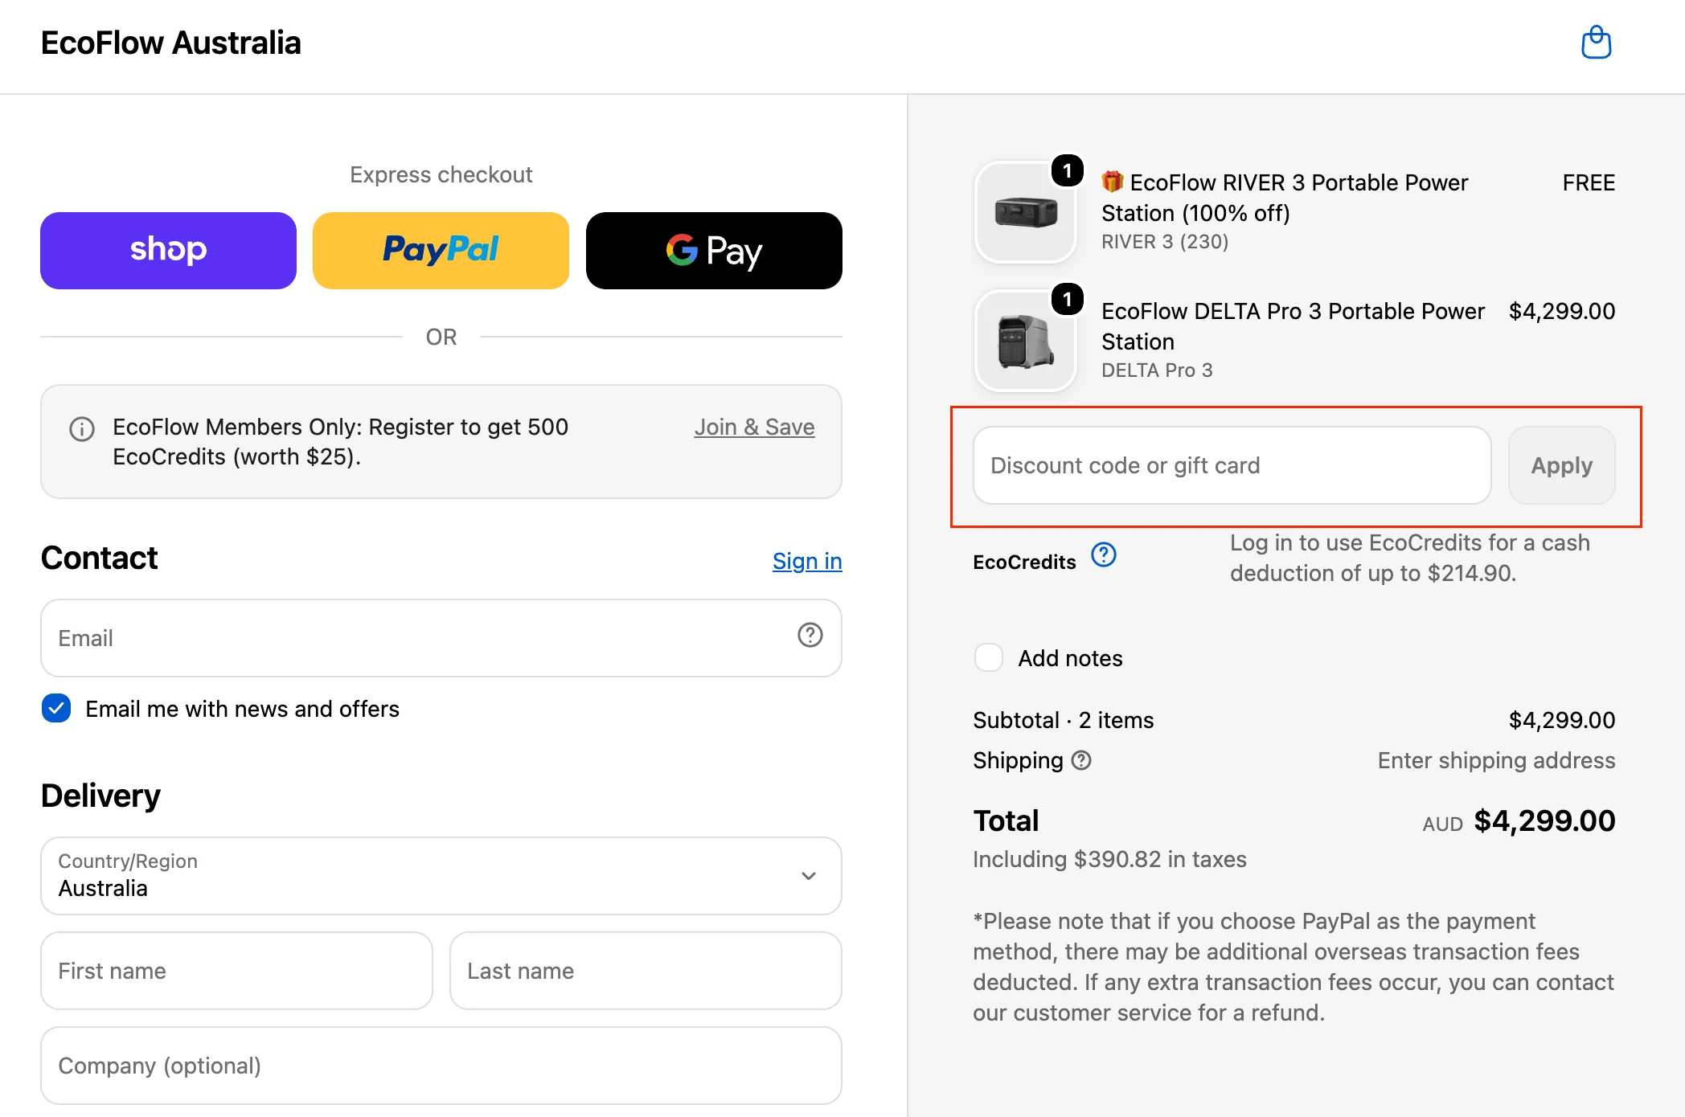Open the Join & Save link
1685x1117 pixels.
(x=754, y=427)
